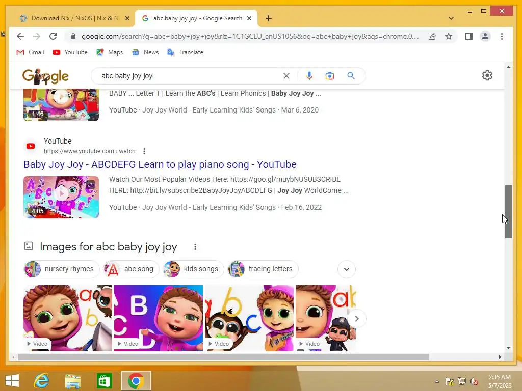This screenshot has height=391, width=522.
Task: Open Translate bookmark
Action: 185,52
